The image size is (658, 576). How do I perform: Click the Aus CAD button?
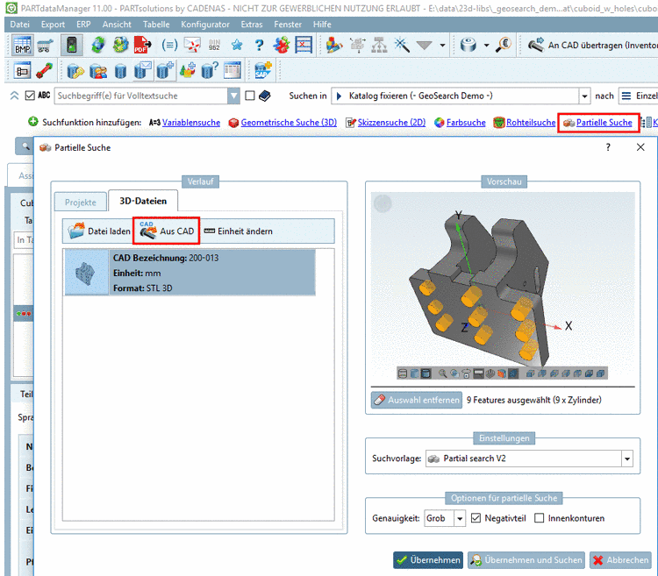coord(167,231)
